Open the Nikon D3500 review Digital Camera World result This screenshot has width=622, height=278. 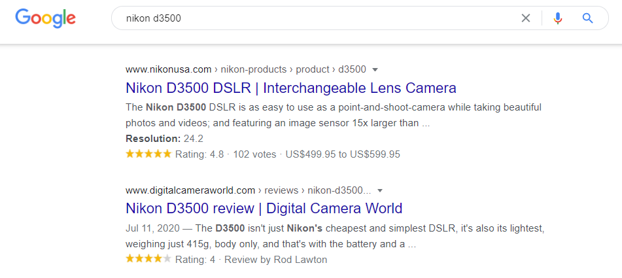264,208
